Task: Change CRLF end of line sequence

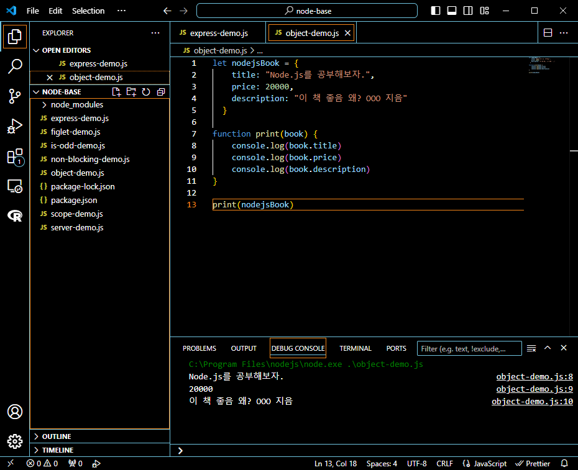Action: (444, 463)
